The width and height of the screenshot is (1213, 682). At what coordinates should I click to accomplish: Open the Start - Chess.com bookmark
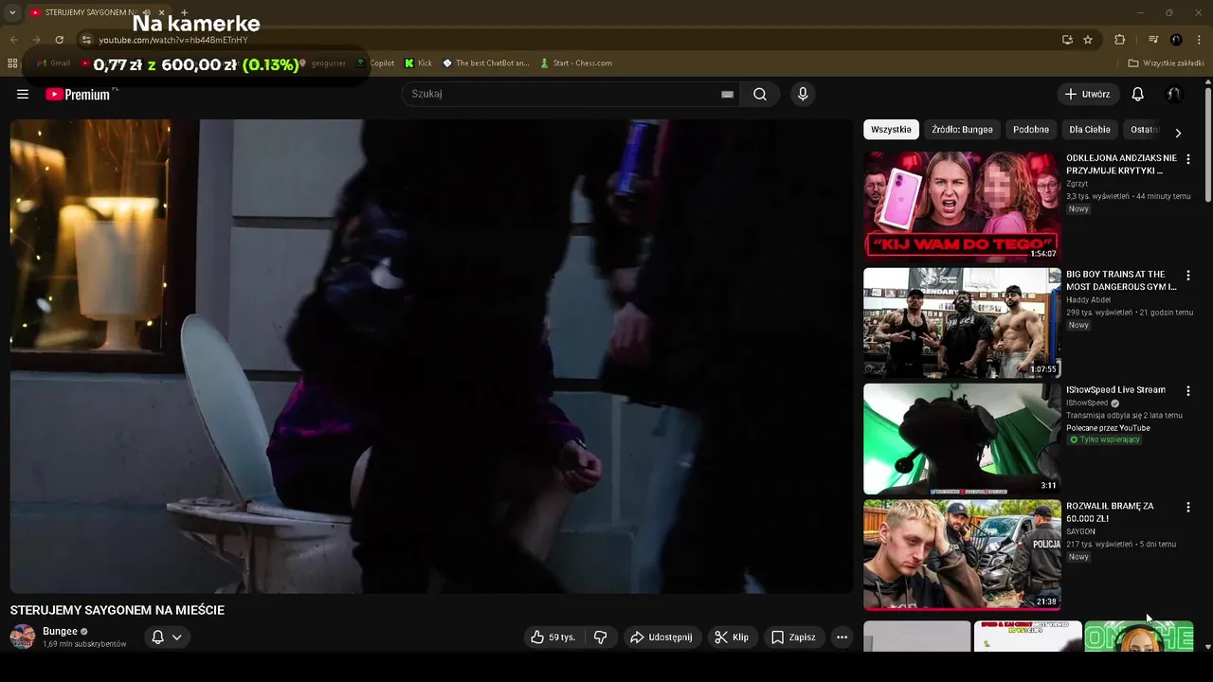point(576,63)
